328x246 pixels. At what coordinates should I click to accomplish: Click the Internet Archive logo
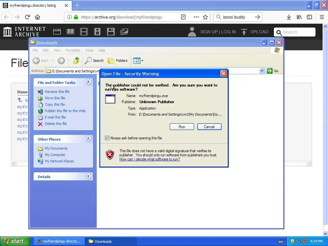coord(24,32)
